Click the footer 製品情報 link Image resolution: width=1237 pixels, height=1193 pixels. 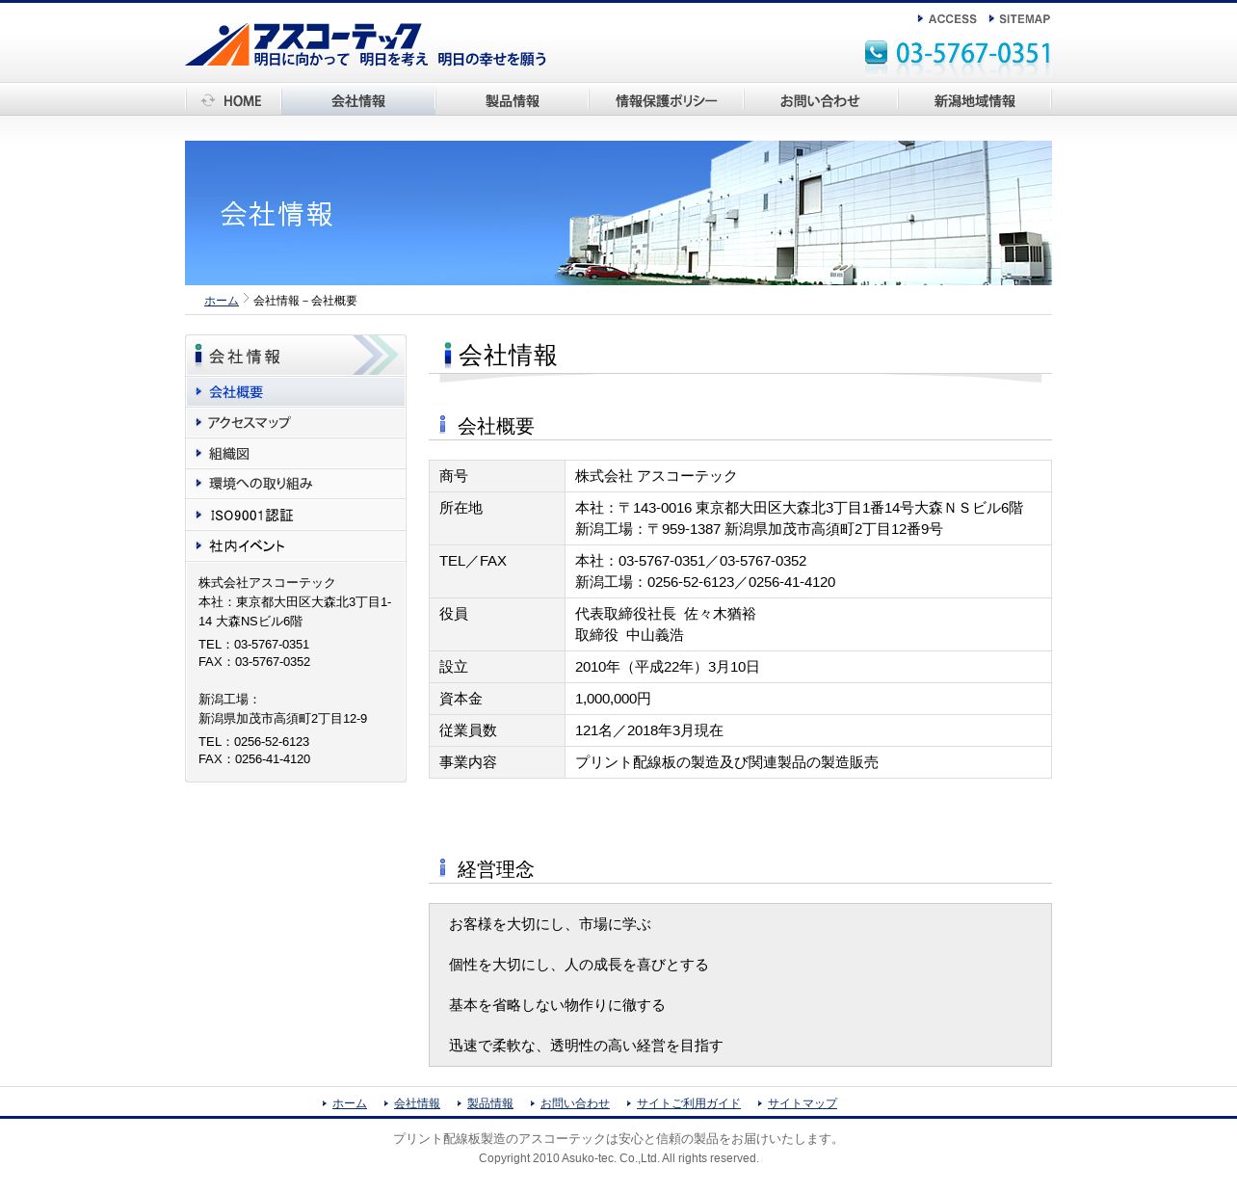point(490,1103)
